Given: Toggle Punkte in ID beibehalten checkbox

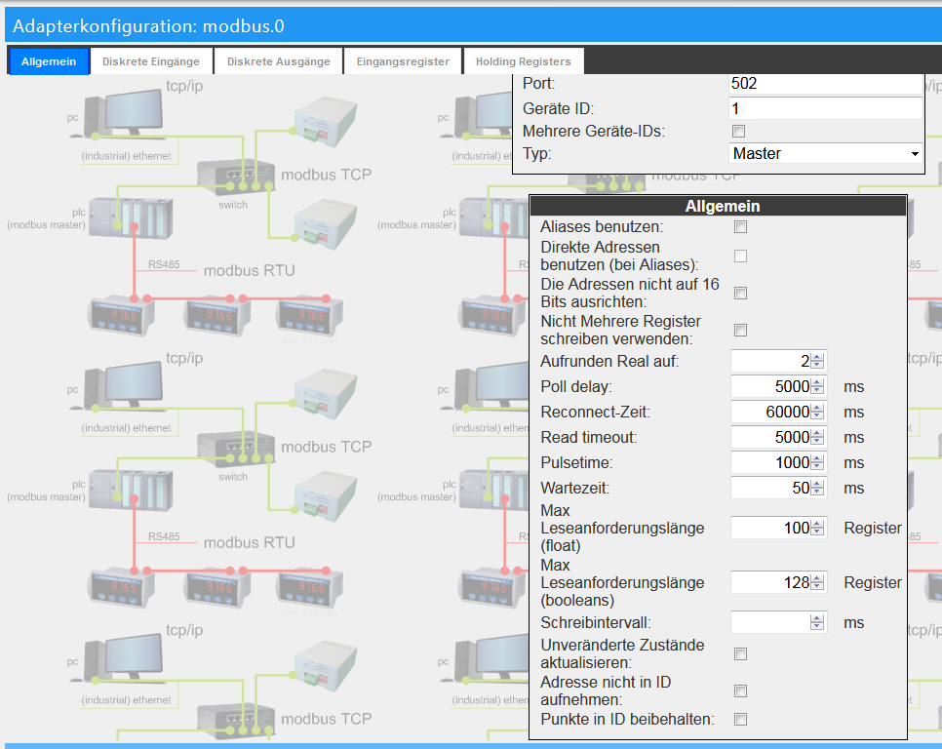Looking at the screenshot, I should point(741,719).
